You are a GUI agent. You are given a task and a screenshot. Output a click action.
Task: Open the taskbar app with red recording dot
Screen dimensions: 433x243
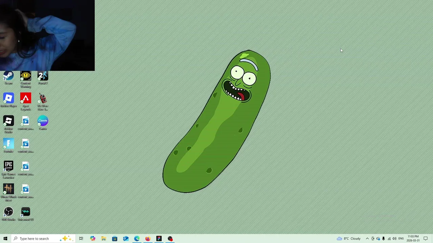coord(170,239)
